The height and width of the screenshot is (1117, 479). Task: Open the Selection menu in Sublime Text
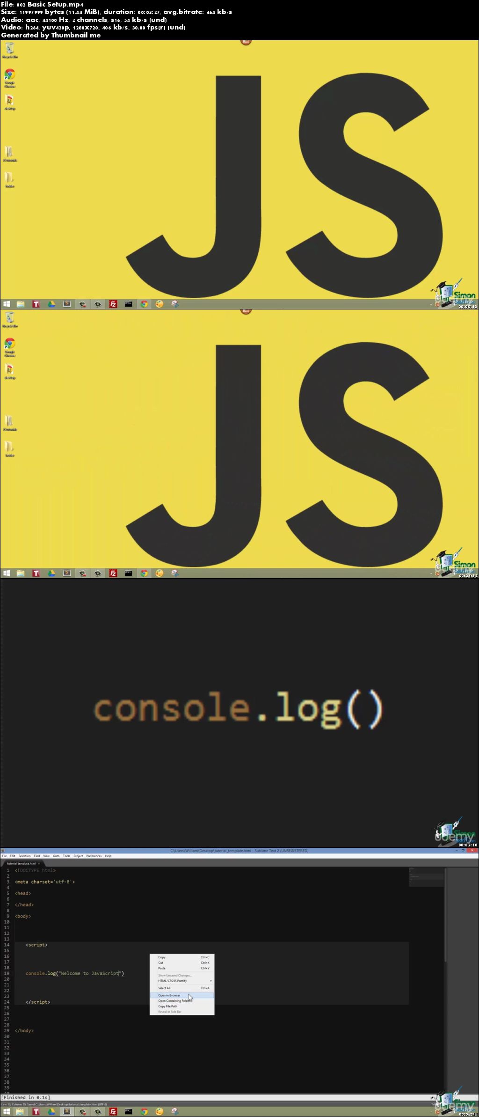24,856
